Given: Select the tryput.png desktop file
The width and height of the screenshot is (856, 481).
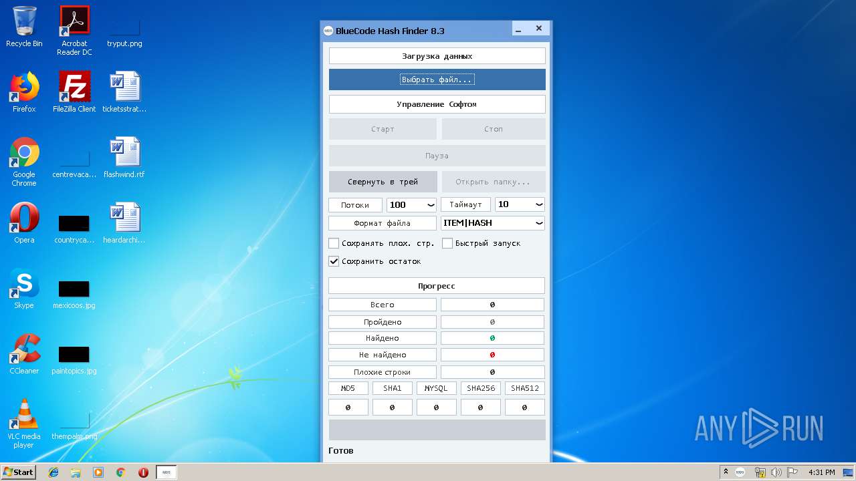Looking at the screenshot, I should [124, 31].
